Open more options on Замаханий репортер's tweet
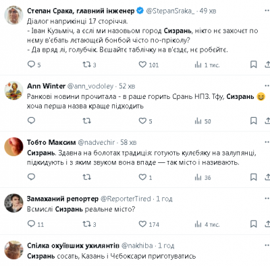Image resolution: width=270 pixels, height=266 pixels. (x=267, y=199)
